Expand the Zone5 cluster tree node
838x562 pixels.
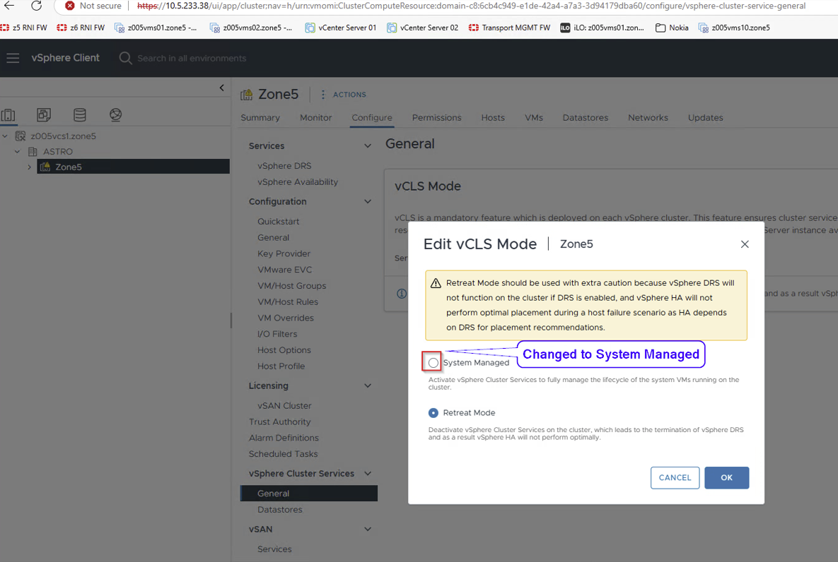[30, 167]
